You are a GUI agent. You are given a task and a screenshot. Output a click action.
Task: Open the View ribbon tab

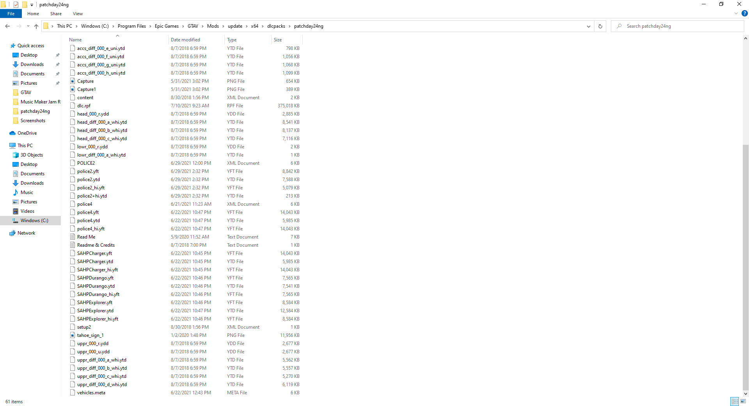tap(78, 14)
